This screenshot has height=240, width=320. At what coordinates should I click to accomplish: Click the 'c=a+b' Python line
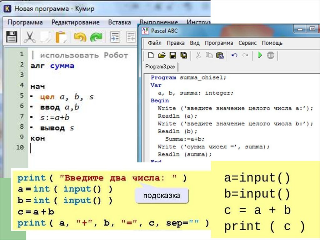point(36,212)
